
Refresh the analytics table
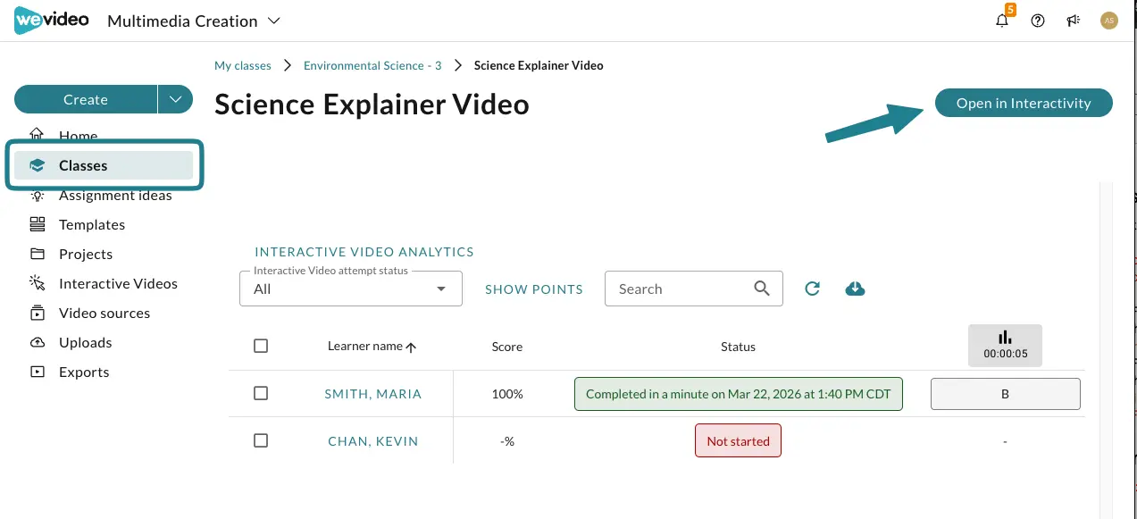tap(812, 289)
